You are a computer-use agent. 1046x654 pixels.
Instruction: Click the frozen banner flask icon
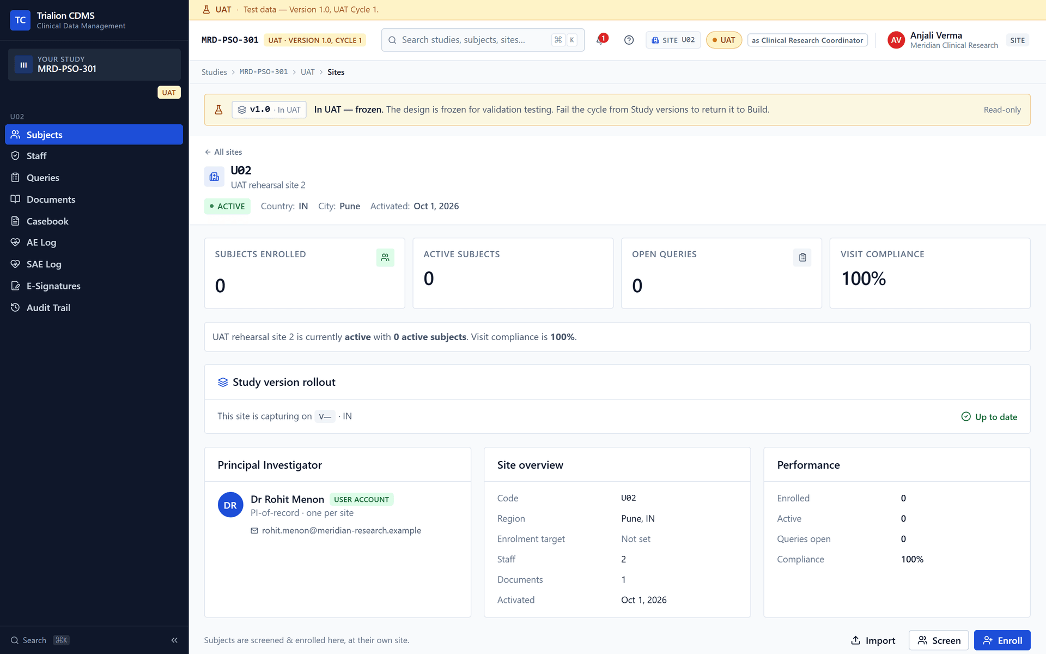point(218,110)
